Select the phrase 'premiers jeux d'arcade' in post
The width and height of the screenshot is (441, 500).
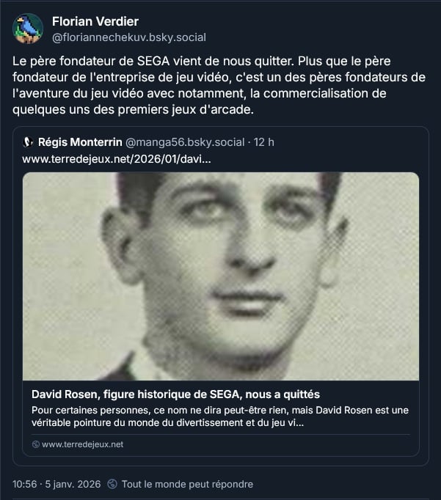coord(186,110)
